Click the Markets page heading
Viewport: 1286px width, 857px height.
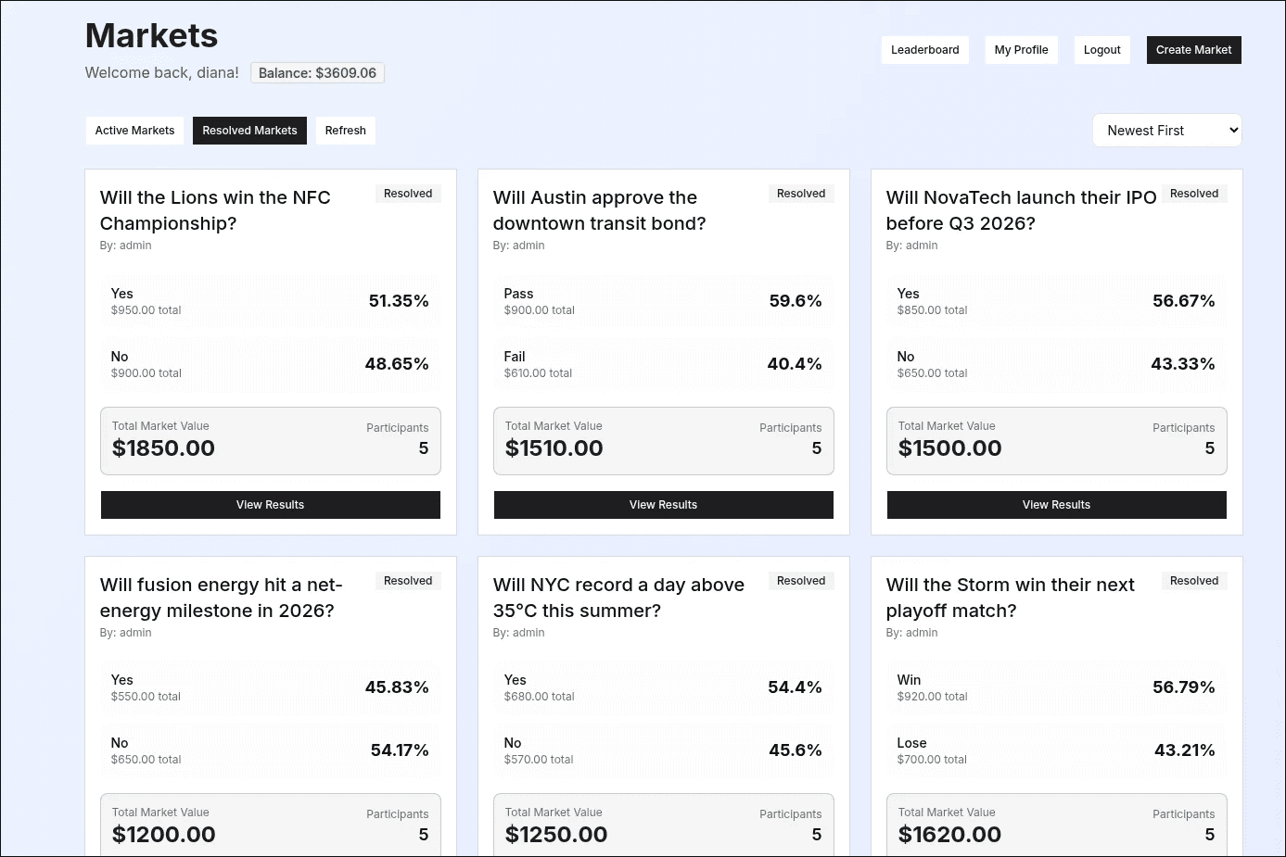point(151,35)
